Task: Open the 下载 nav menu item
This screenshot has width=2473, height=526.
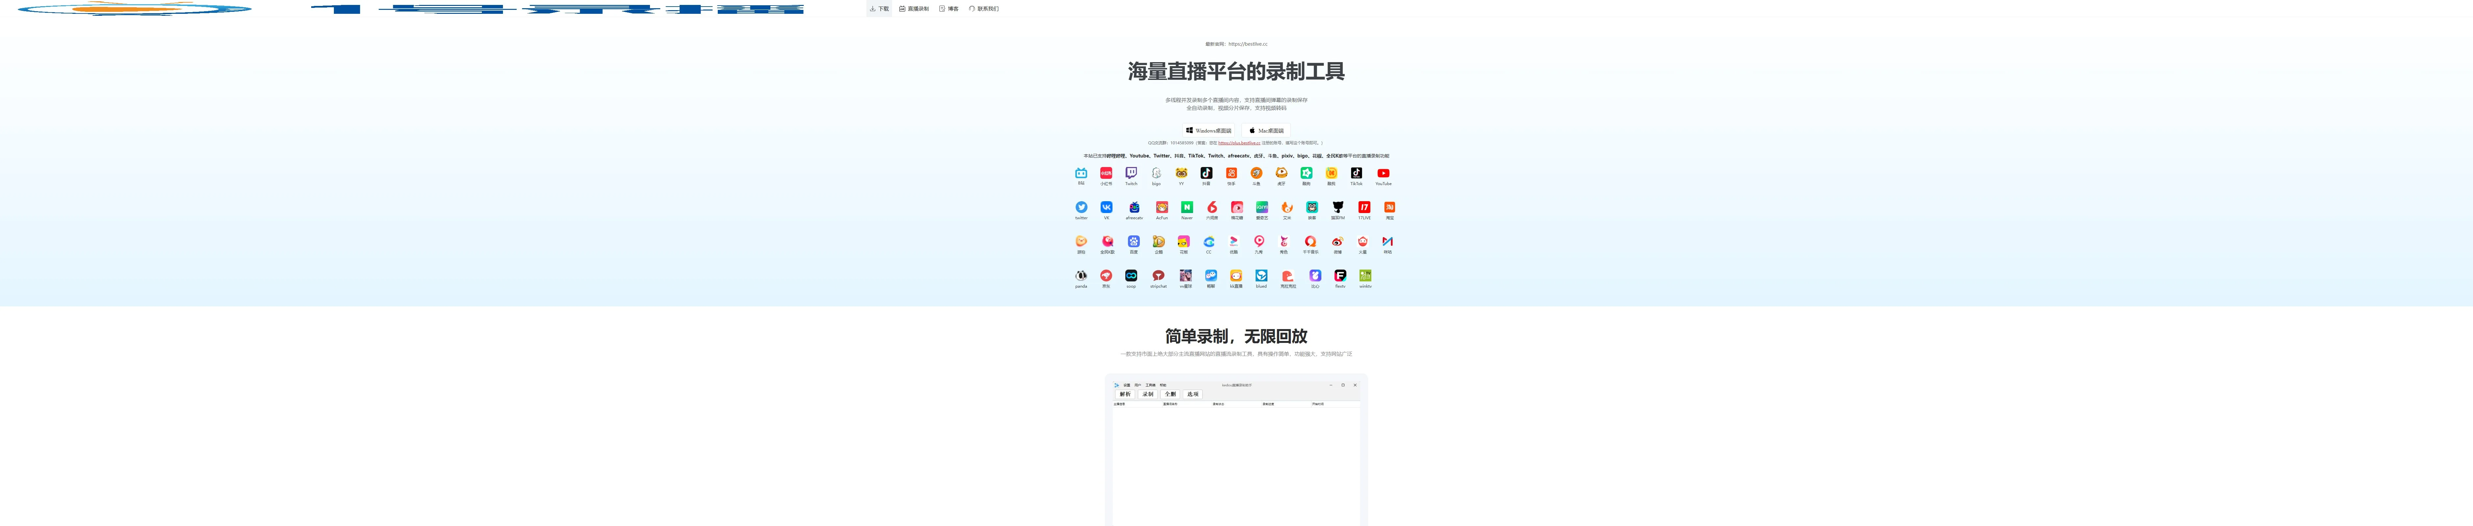Action: pyautogui.click(x=879, y=9)
